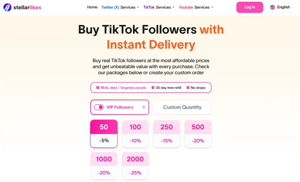
Task: Open the TikTok Services dropdown
Action: pyautogui.click(x=158, y=7)
